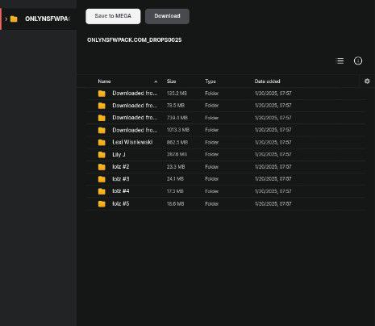Select 'Downloaded fro...' name in 78.5 MB row
The image size is (375, 326).
point(135,106)
